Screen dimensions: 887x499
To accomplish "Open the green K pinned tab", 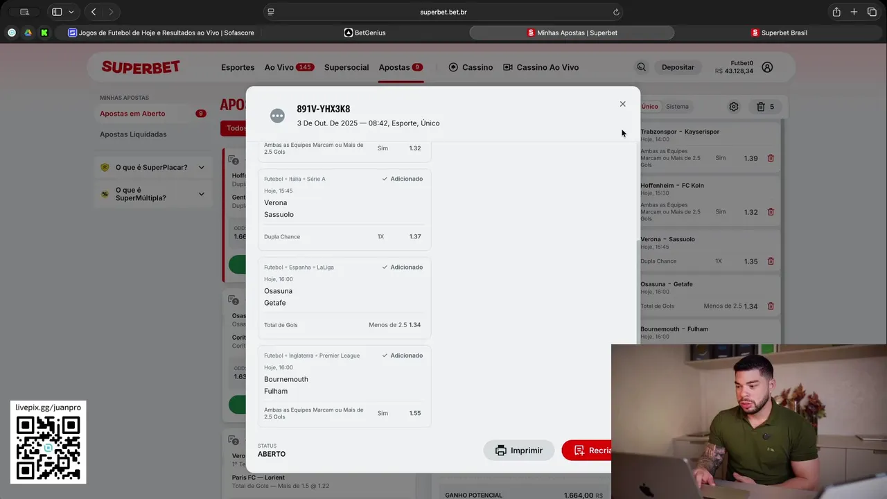I will click(x=44, y=33).
